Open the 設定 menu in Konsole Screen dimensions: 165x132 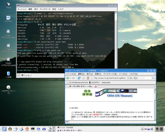pyautogui.click(x=54, y=9)
